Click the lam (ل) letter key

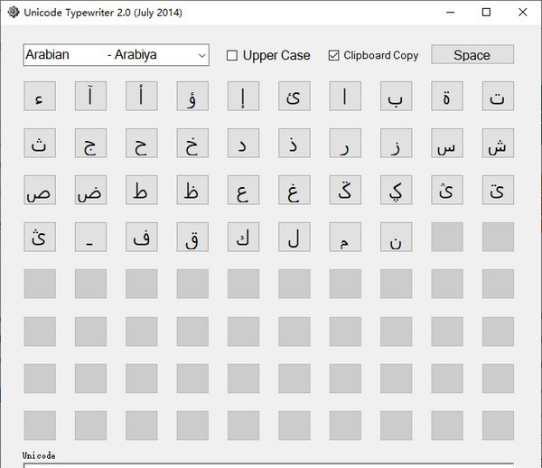(294, 237)
